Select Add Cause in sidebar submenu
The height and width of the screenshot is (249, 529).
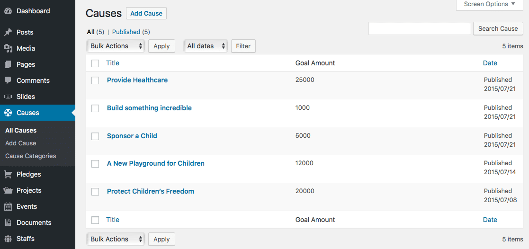click(x=20, y=143)
